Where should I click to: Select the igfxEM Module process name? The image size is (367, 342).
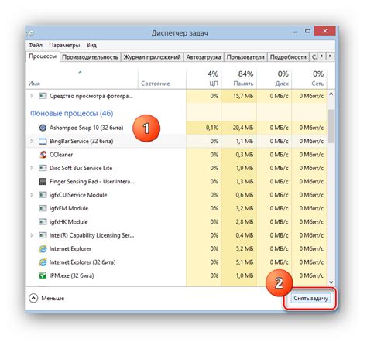pyautogui.click(x=69, y=208)
